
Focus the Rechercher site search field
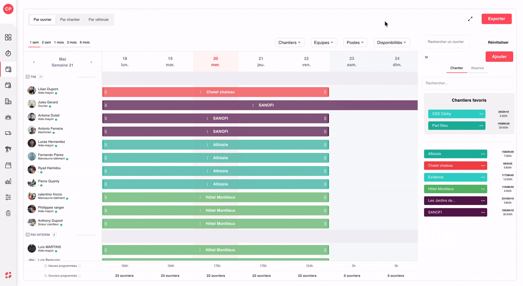coord(467,83)
